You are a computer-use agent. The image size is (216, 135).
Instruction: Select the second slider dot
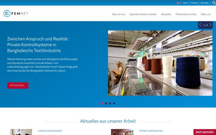pyautogui.click(x=106, y=103)
